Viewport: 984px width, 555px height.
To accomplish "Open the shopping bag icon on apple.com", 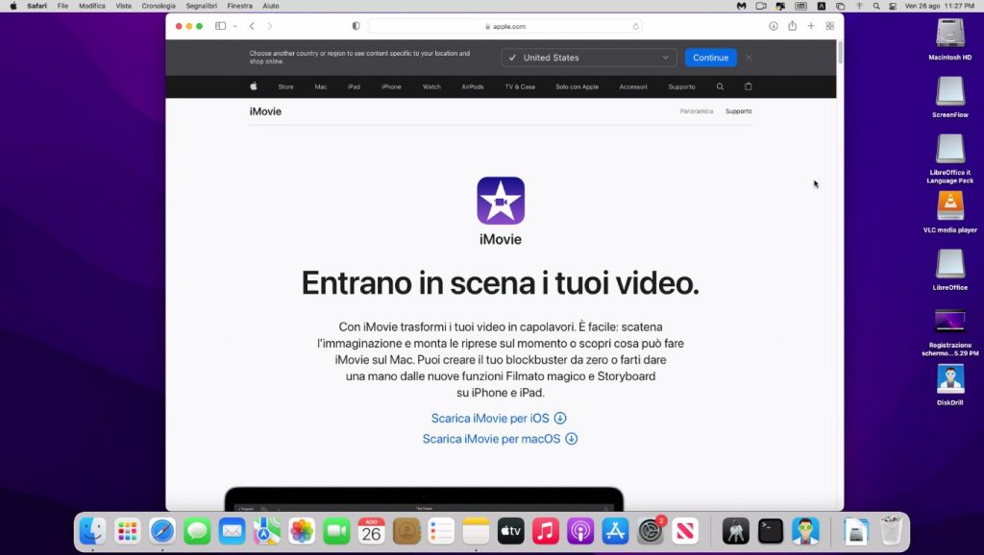I will 749,86.
